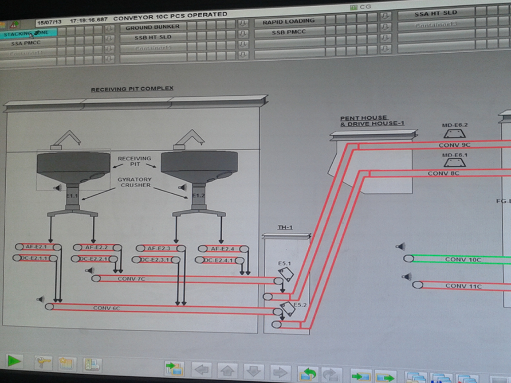Toggle first indicator box right of RAPID LOADING
This screenshot has height=383, width=511.
330,20
